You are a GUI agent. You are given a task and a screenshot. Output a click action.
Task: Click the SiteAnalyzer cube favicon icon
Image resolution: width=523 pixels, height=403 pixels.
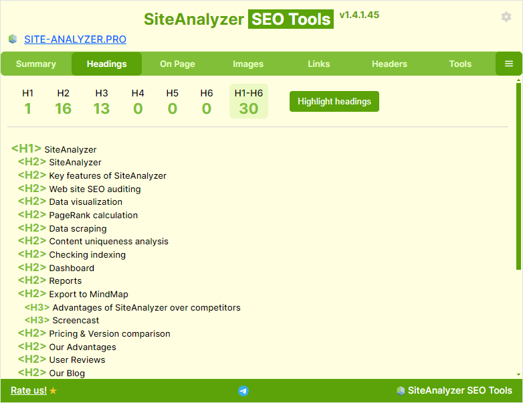(13, 39)
